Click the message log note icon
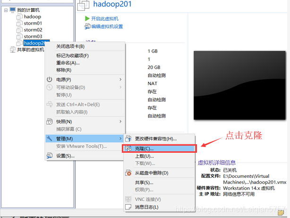Viewport: 290px width, 218px height. coord(128,207)
